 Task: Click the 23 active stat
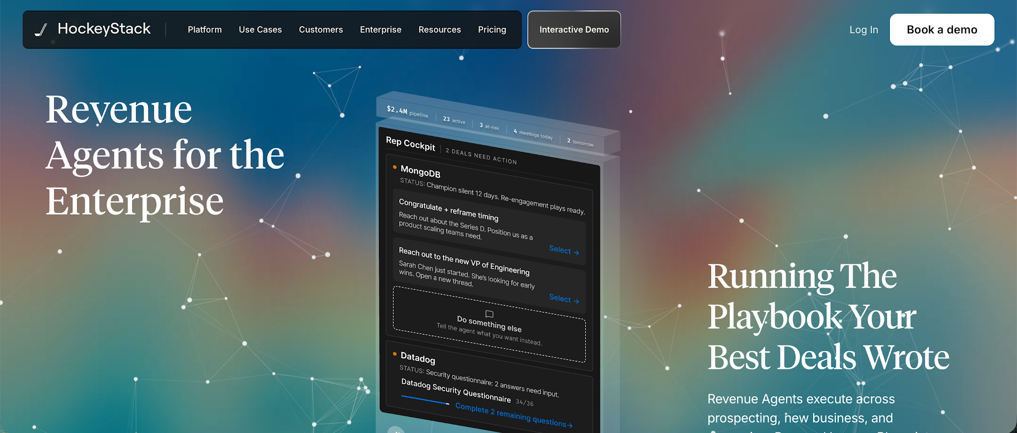pos(454,120)
